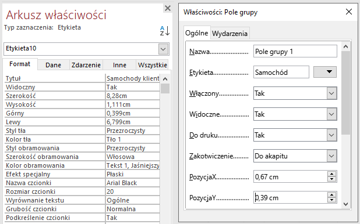Open the Etykieta10 object selector dropdown
The height and width of the screenshot is (224, 360).
(x=163, y=49)
